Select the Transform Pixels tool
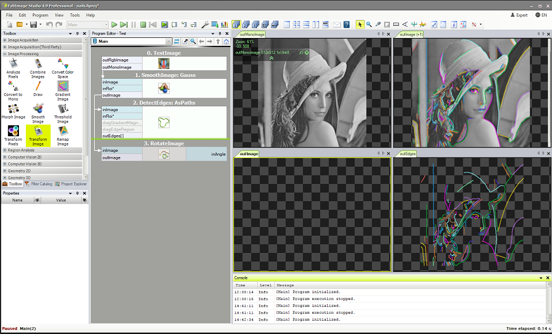The height and width of the screenshot is (334, 552). click(x=13, y=136)
